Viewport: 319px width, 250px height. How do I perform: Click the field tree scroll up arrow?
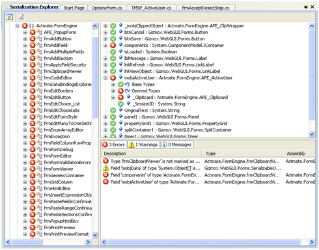[x=312, y=26]
